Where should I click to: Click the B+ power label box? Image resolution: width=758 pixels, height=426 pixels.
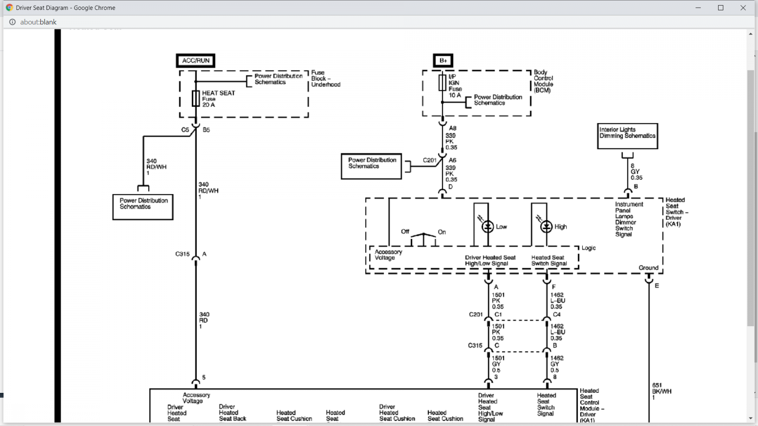[443, 61]
